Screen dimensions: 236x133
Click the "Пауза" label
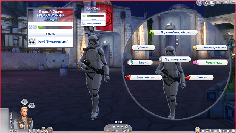118,122
